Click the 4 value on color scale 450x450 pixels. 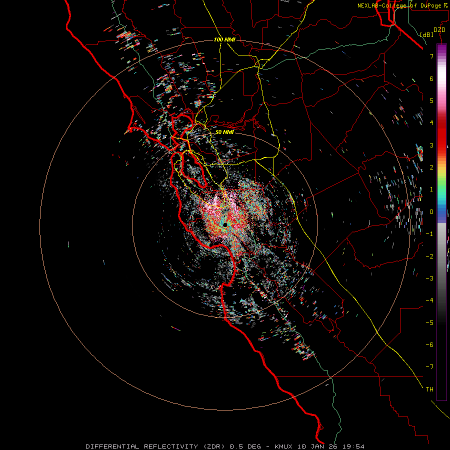click(x=431, y=123)
